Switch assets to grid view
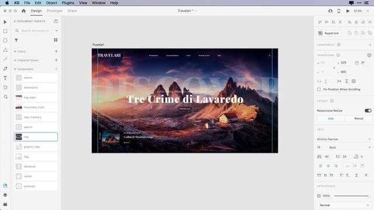 coord(56,40)
